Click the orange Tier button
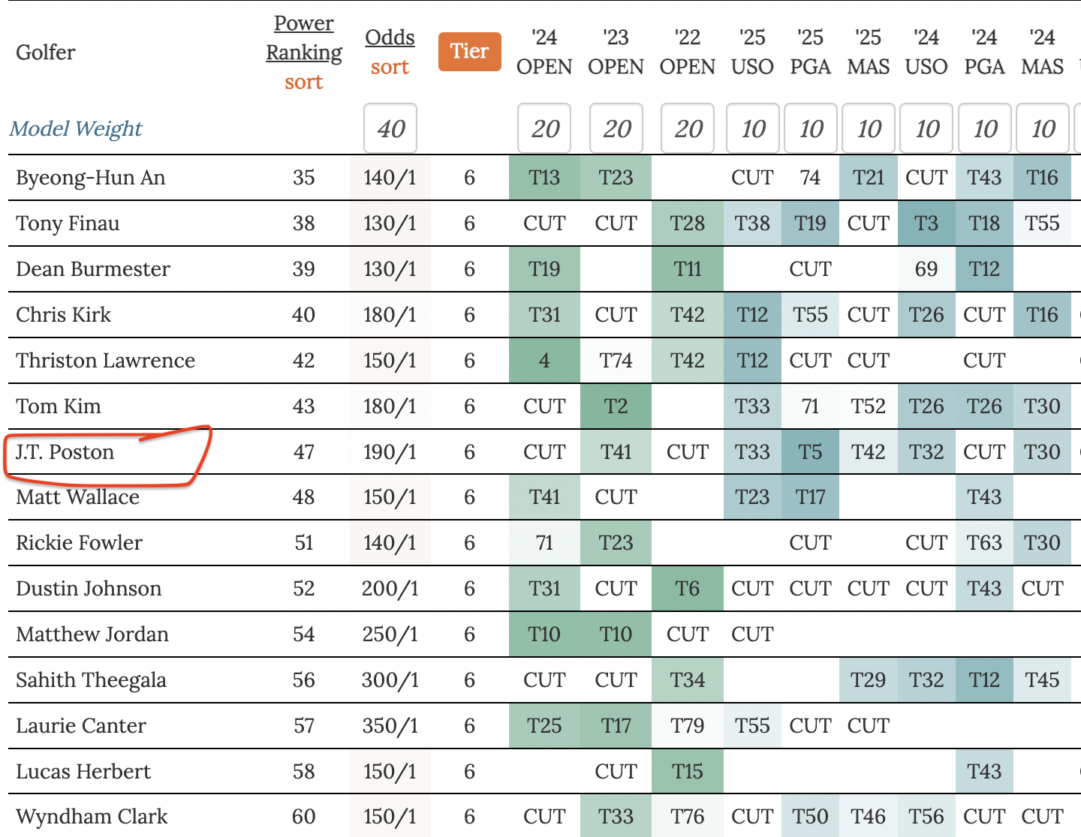The image size is (1081, 837). [469, 52]
